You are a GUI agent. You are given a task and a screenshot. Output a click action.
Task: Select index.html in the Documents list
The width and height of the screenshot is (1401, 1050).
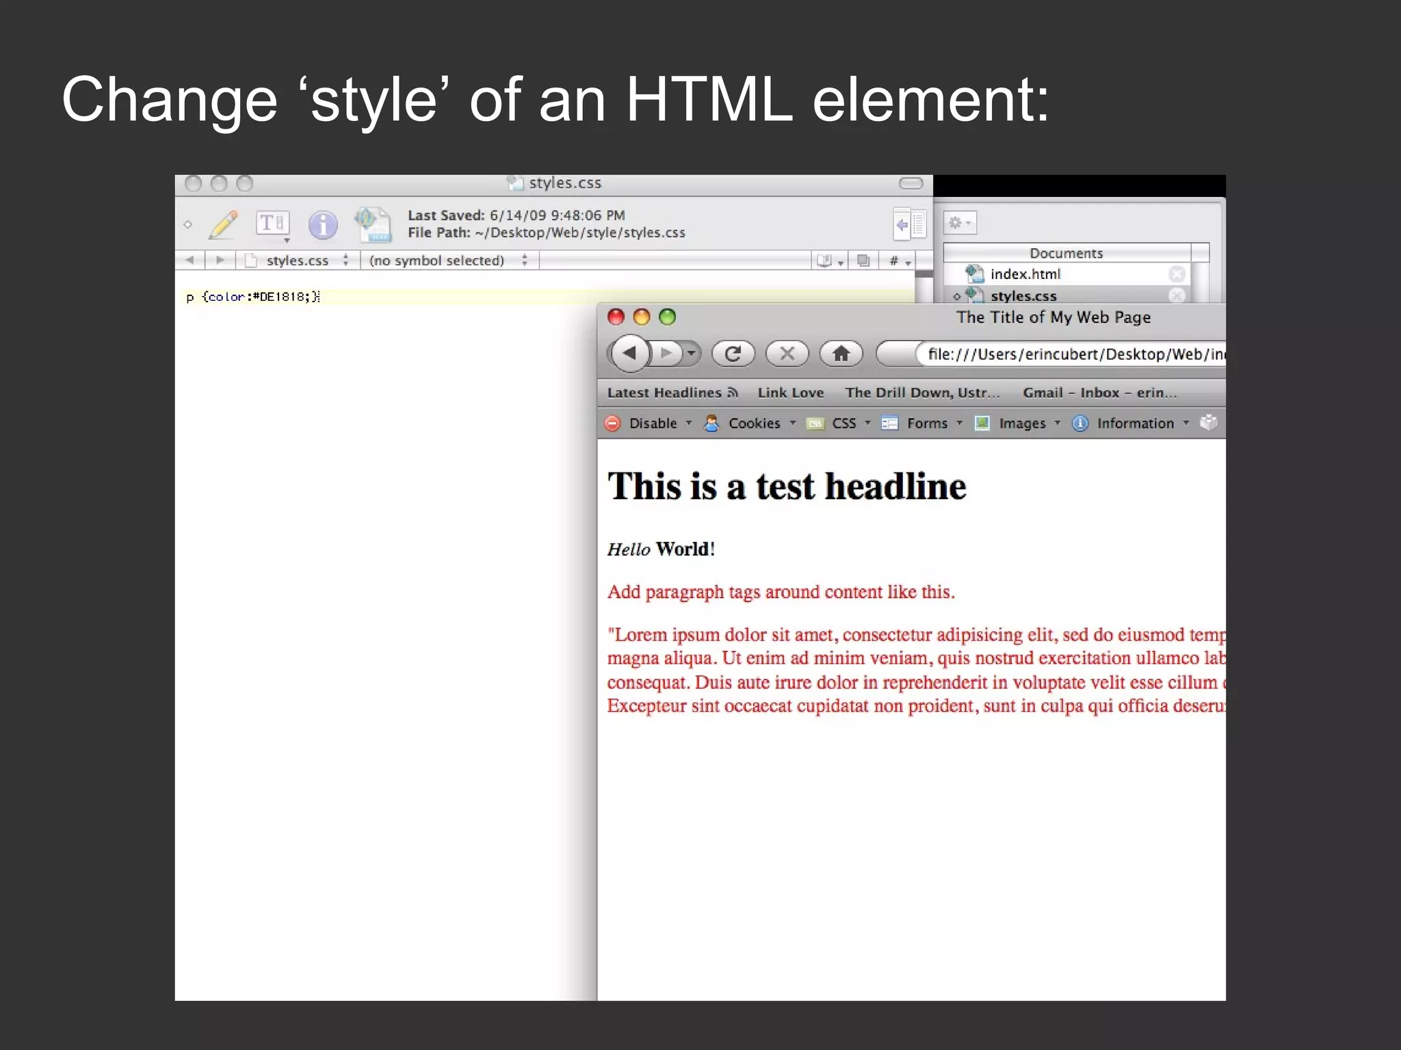click(x=1025, y=274)
